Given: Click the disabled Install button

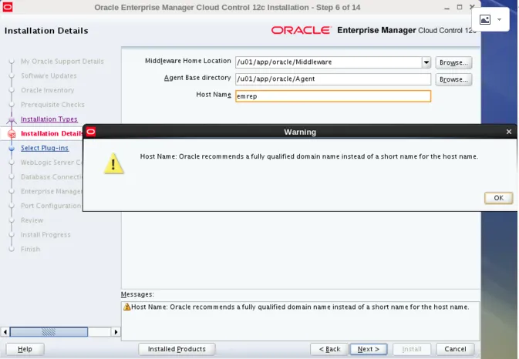Looking at the screenshot, I should tap(412, 349).
